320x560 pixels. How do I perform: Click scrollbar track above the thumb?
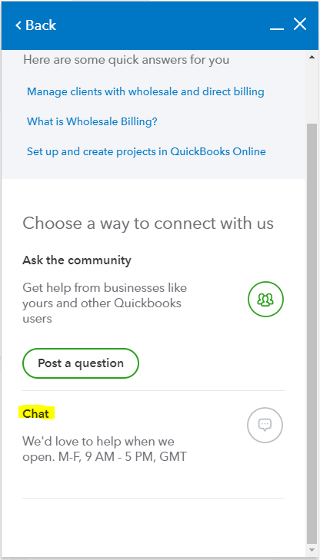(x=312, y=92)
